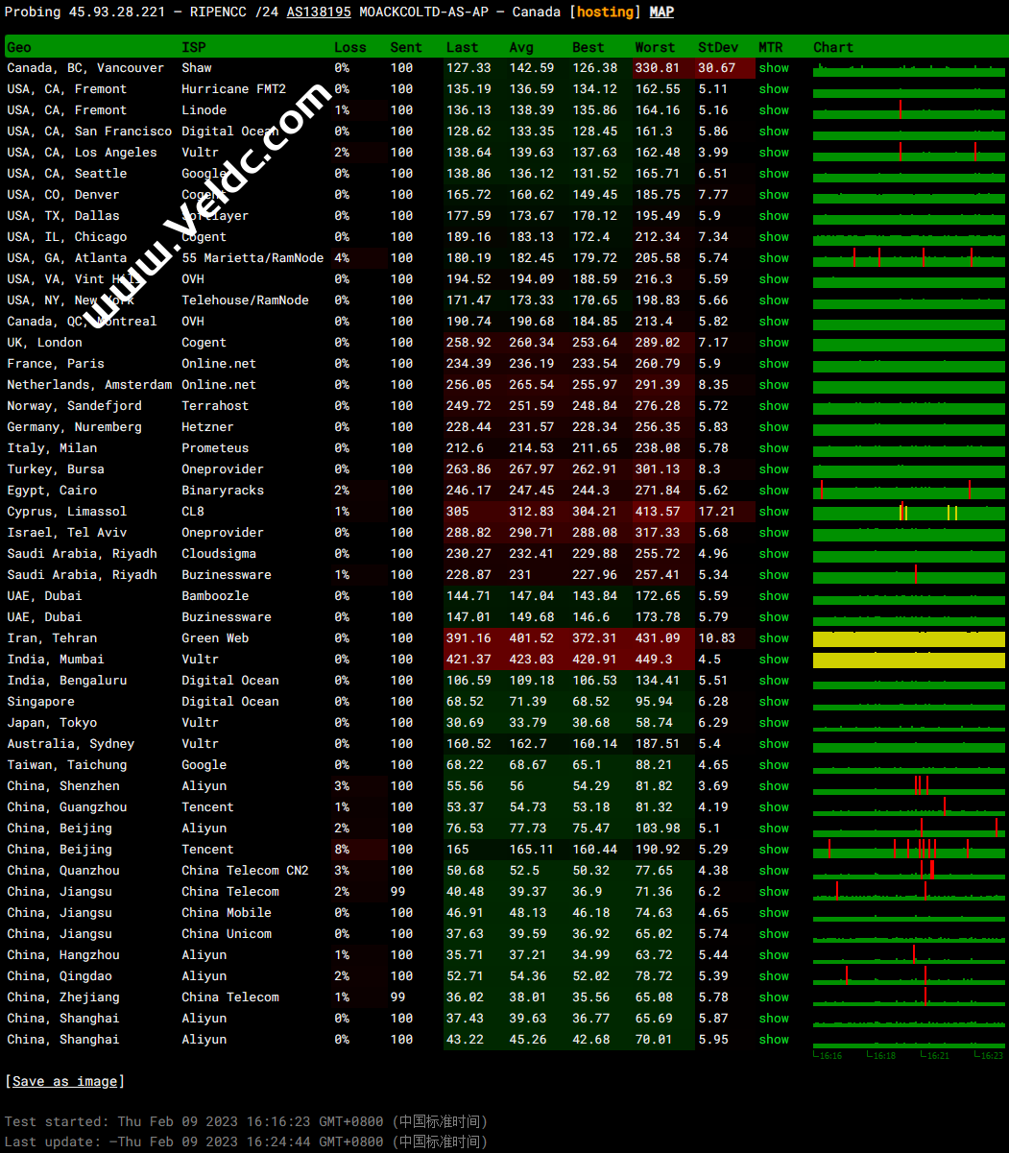Sort by the Loss column header
This screenshot has height=1153, width=1009.
349,47
